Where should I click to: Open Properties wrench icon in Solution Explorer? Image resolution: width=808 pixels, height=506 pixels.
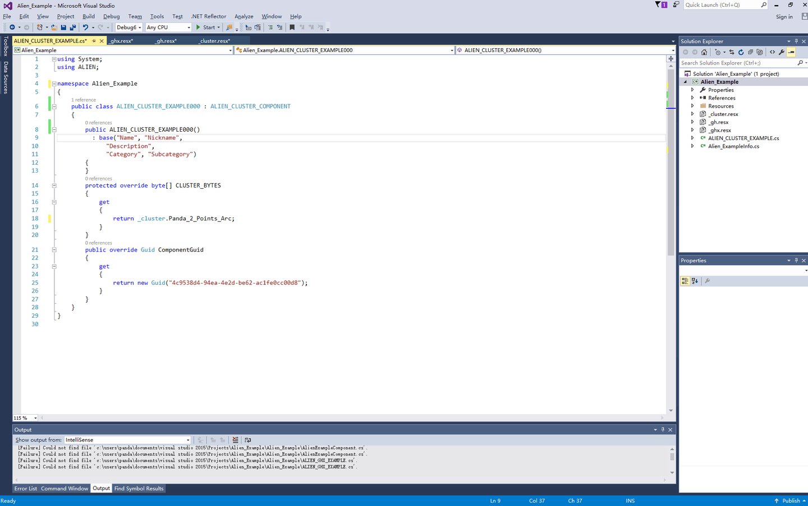pos(782,52)
